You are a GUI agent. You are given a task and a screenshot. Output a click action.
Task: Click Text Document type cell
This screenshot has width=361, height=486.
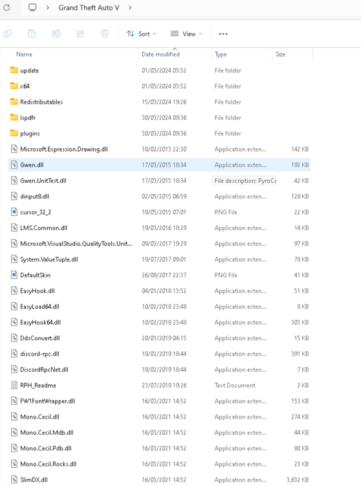(x=235, y=386)
